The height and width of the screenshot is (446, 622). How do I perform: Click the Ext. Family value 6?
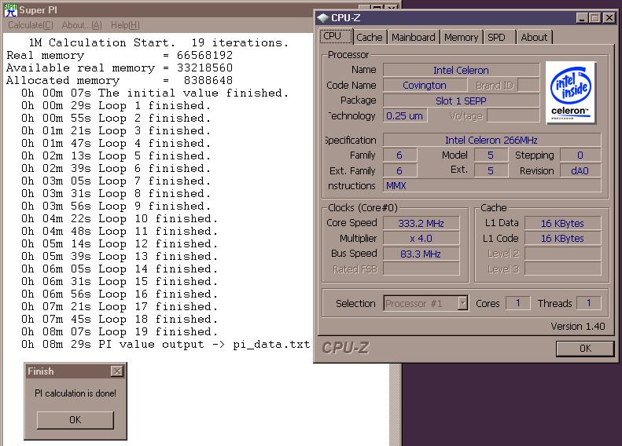(399, 170)
